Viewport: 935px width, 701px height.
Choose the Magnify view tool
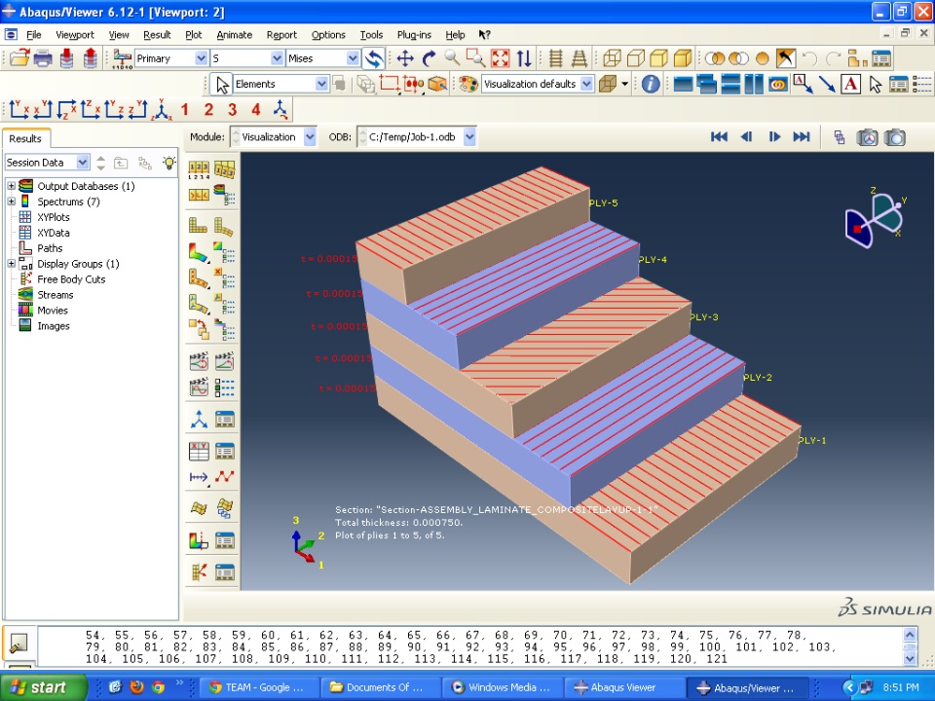[x=452, y=57]
